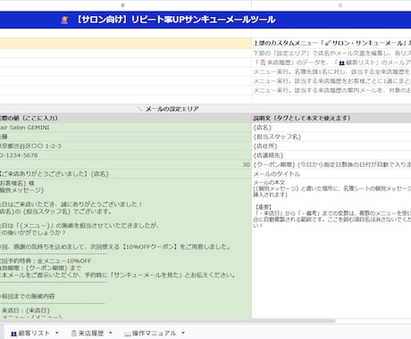This screenshot has height=339, width=411.
Task: Click the メールの本文 description cell
Action: (331, 248)
